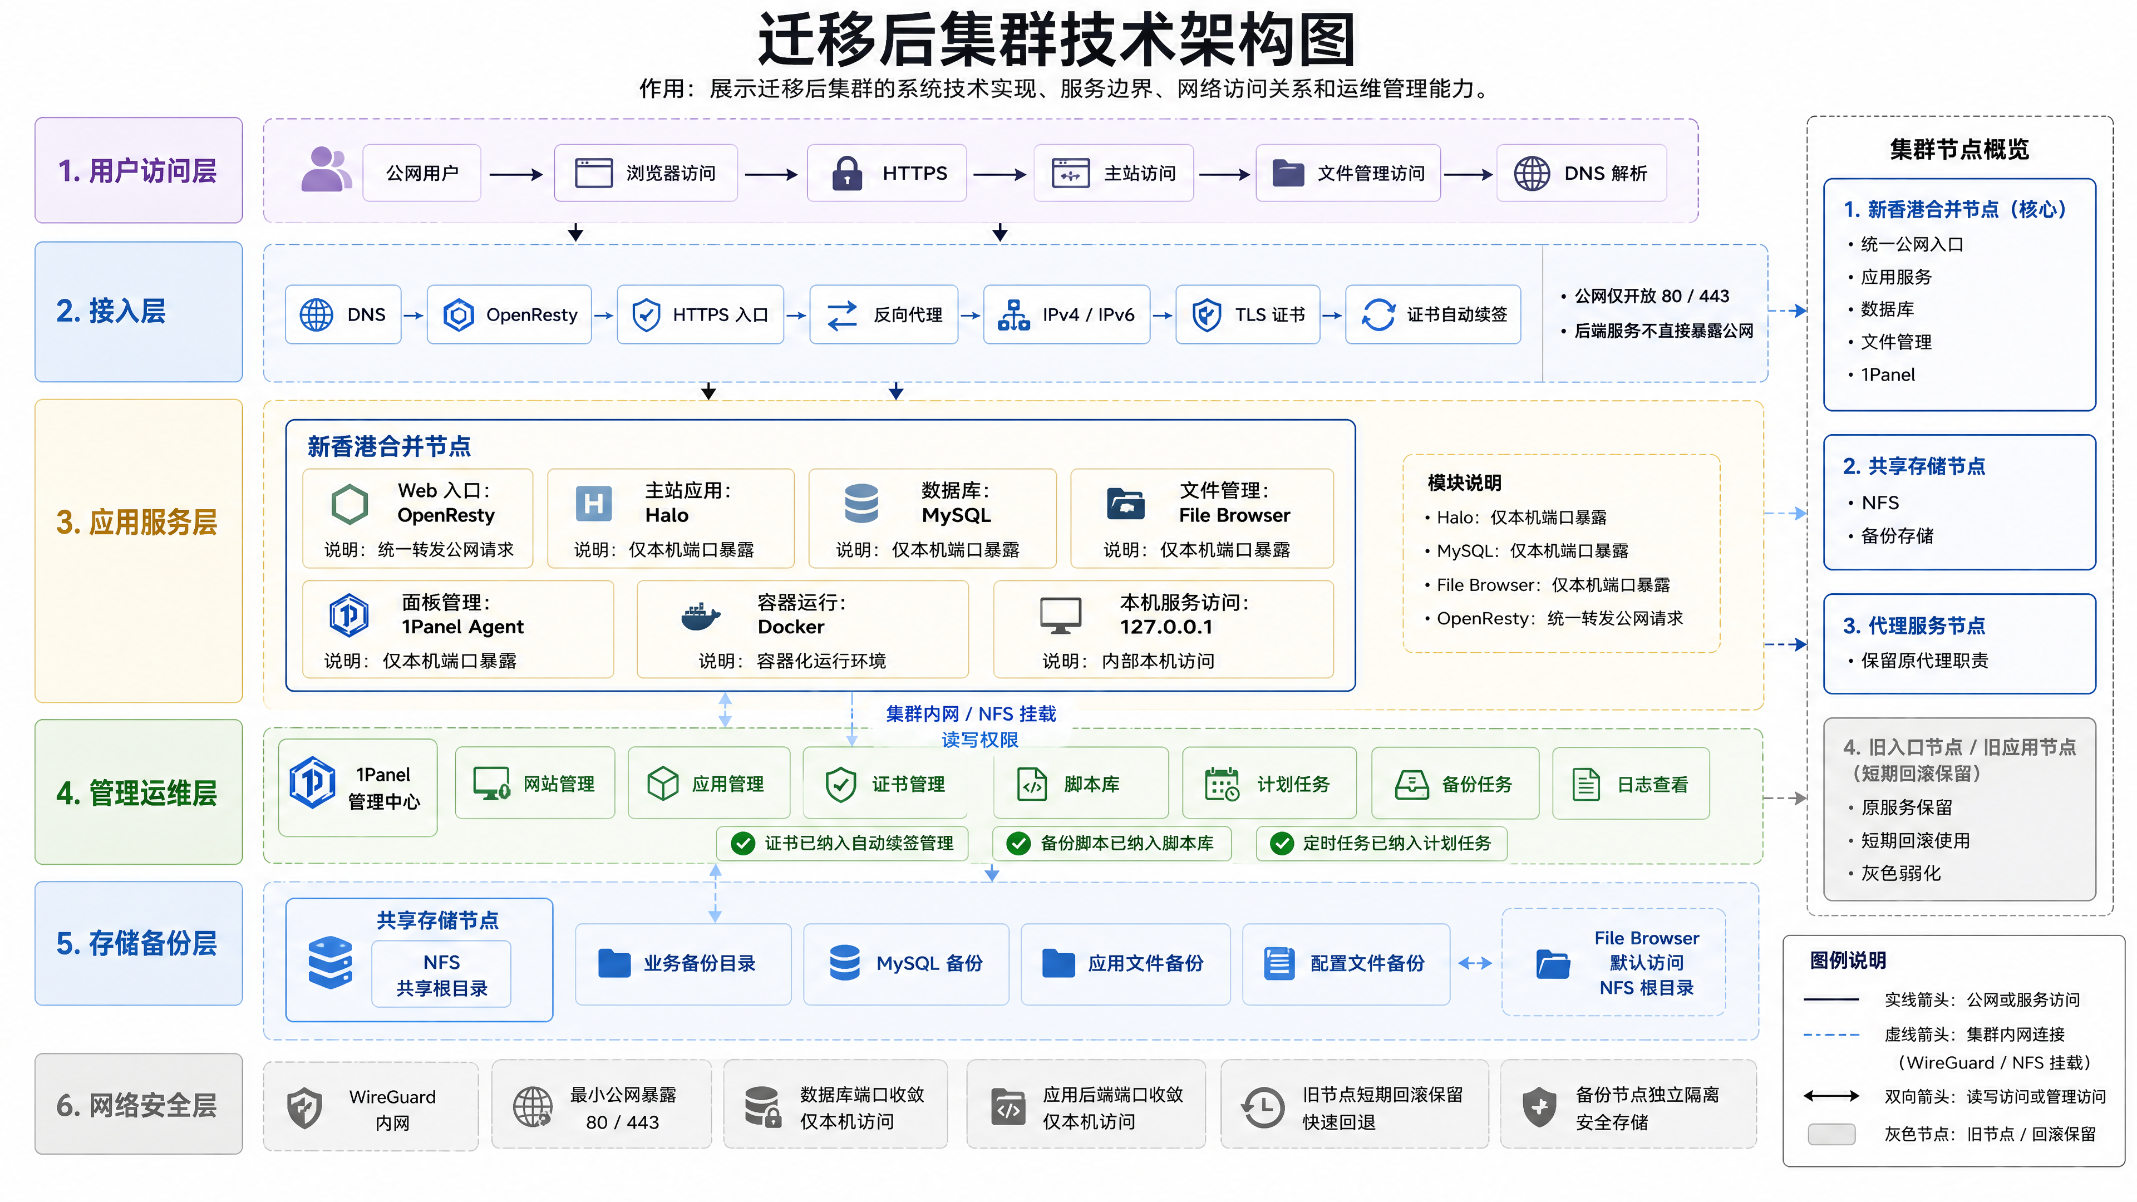Screen dimensions: 2137x1202
Task: Select the HTTPS 入口 shield icon
Action: (646, 315)
